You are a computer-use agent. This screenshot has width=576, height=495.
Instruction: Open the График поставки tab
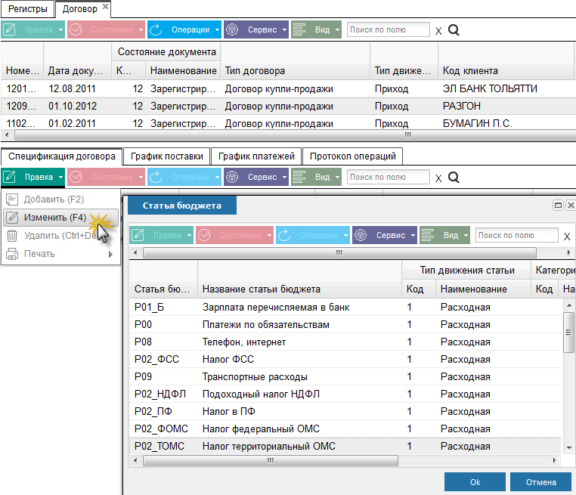[167, 156]
